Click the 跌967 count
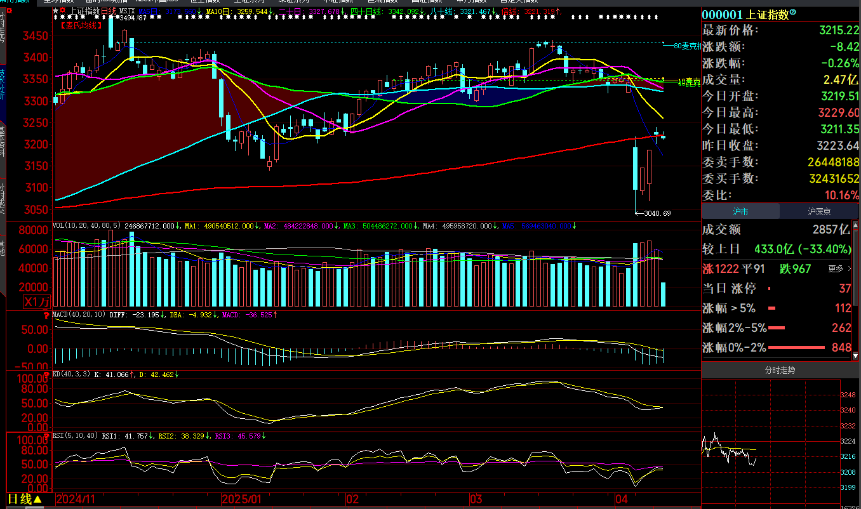861x509 pixels. click(797, 269)
